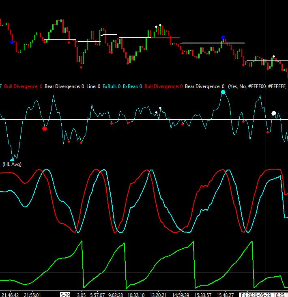Select the blue dot above the price peak

[223, 37]
